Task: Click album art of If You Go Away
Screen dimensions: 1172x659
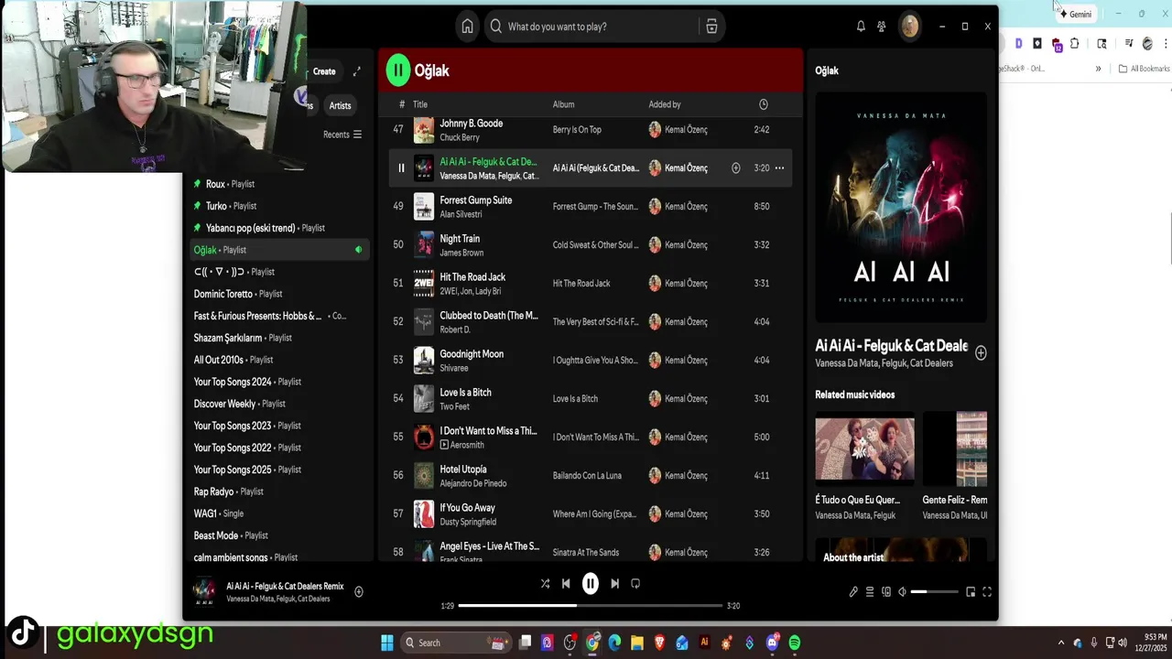Action: coord(423,514)
